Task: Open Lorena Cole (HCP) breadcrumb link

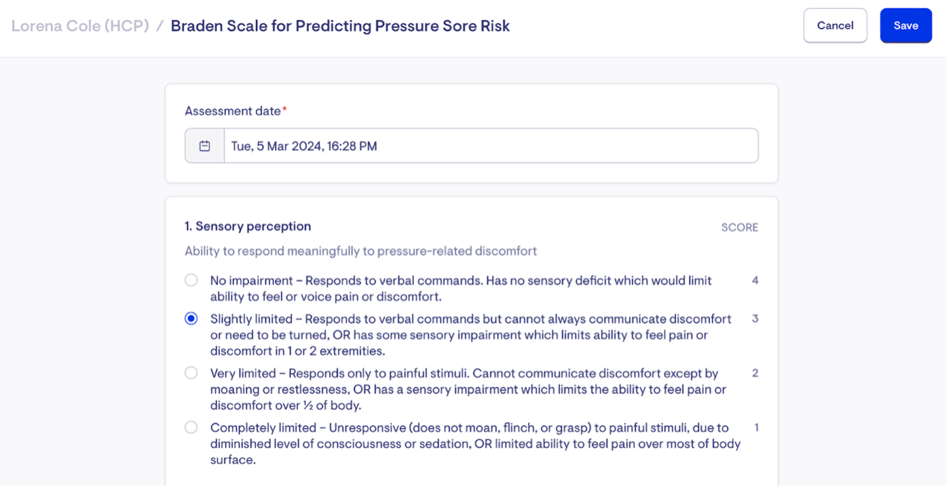Action: click(80, 26)
